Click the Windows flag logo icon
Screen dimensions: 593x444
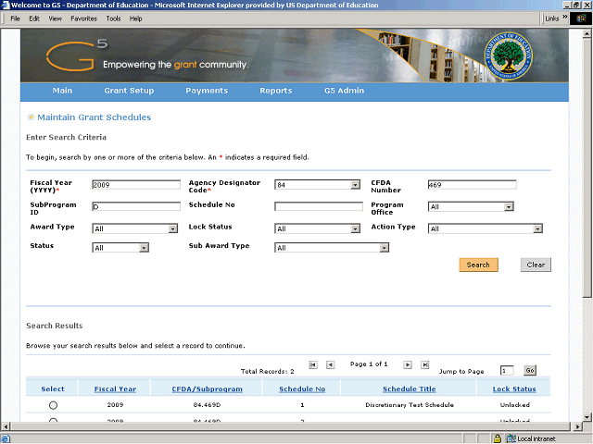pyautogui.click(x=581, y=18)
